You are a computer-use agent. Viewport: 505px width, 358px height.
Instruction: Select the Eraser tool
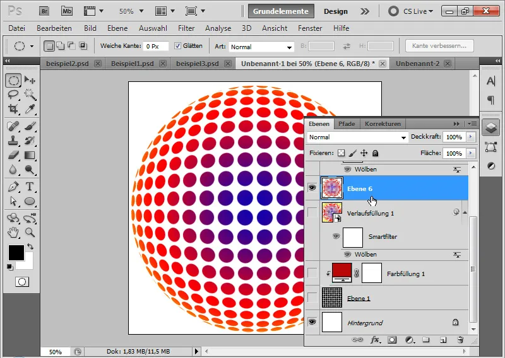coord(13,155)
